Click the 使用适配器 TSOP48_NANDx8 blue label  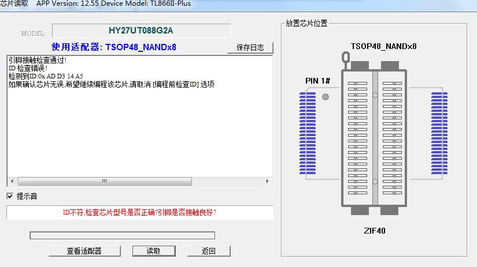click(x=114, y=47)
